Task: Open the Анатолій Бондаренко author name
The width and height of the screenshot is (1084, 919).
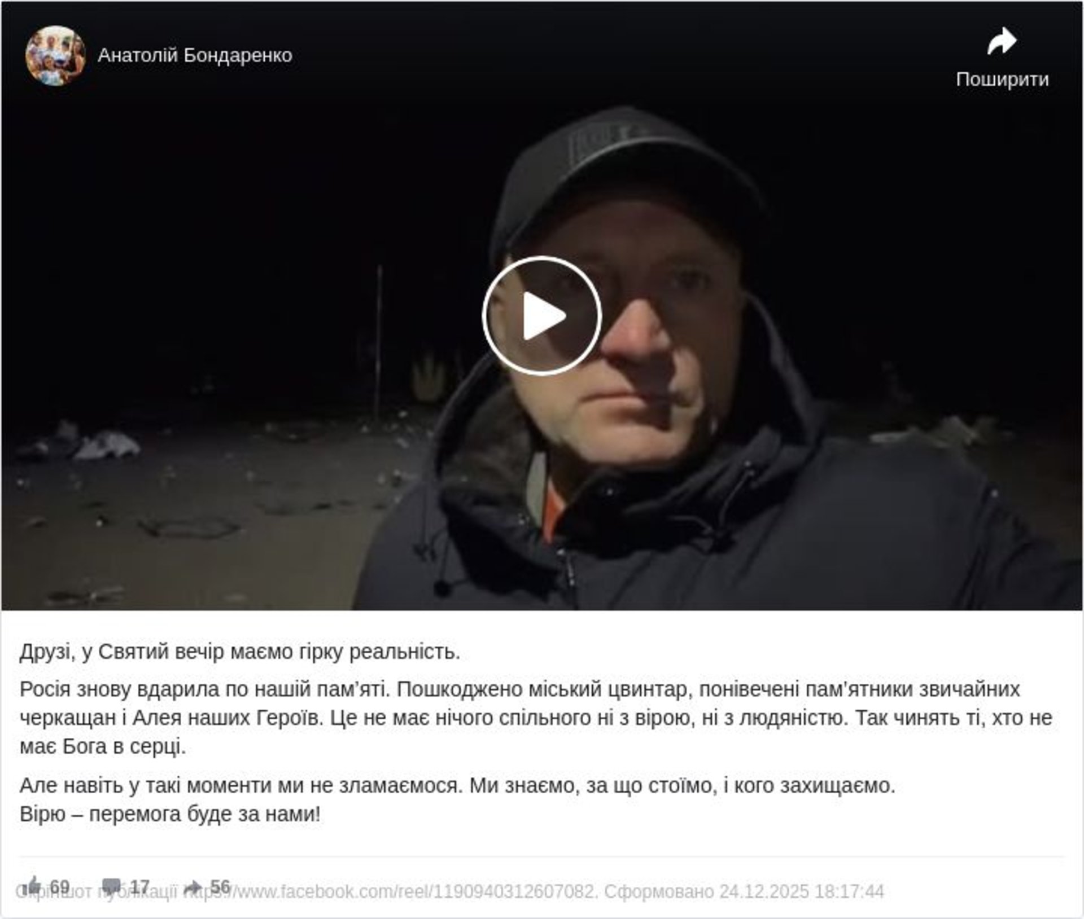Action: 195,55
